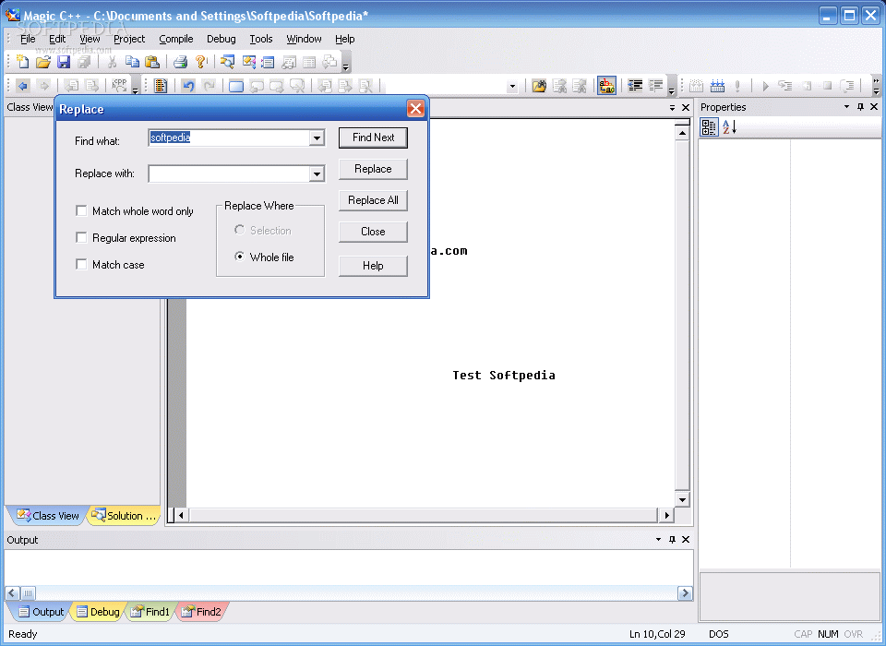Click the Find Next button
The image size is (886, 646).
[373, 138]
